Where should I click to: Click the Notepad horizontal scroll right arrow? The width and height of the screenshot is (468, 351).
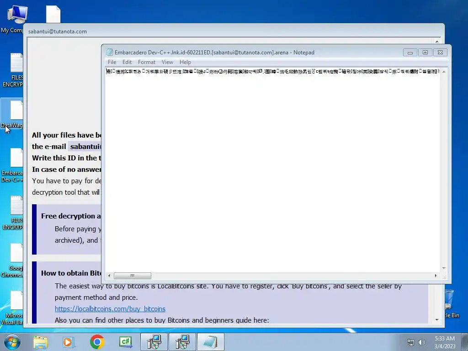pyautogui.click(x=436, y=276)
